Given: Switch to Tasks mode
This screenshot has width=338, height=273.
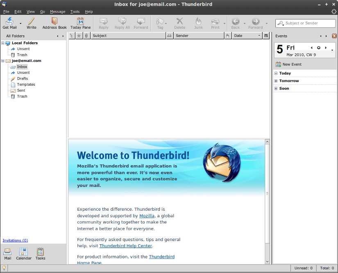Looking at the screenshot, I should [x=40, y=254].
